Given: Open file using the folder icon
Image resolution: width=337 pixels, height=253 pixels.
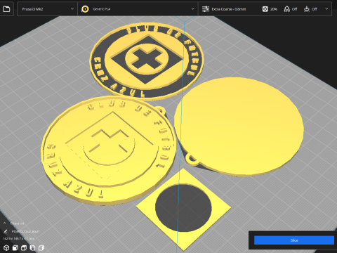Looking at the screenshot, I should point(6,9).
